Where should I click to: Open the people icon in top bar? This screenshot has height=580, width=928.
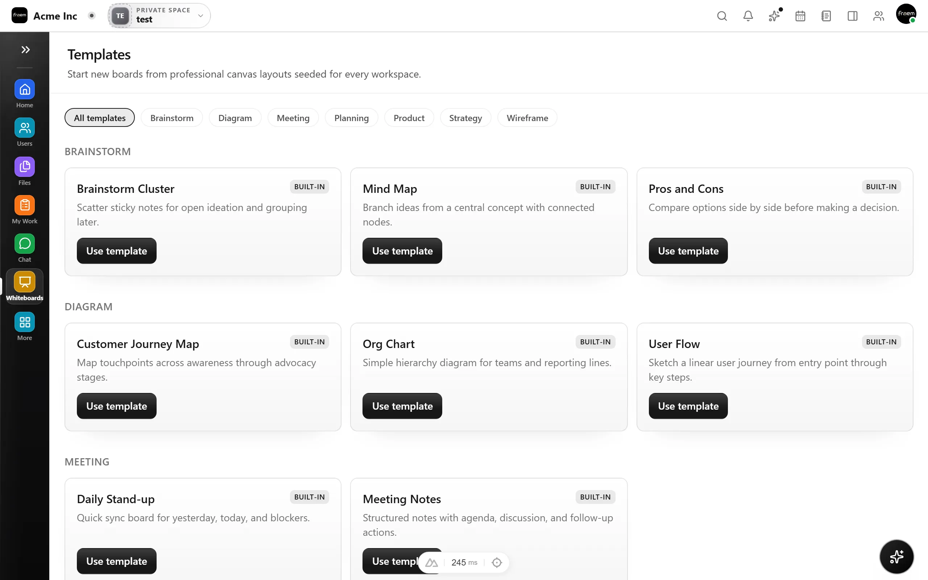pos(878,16)
